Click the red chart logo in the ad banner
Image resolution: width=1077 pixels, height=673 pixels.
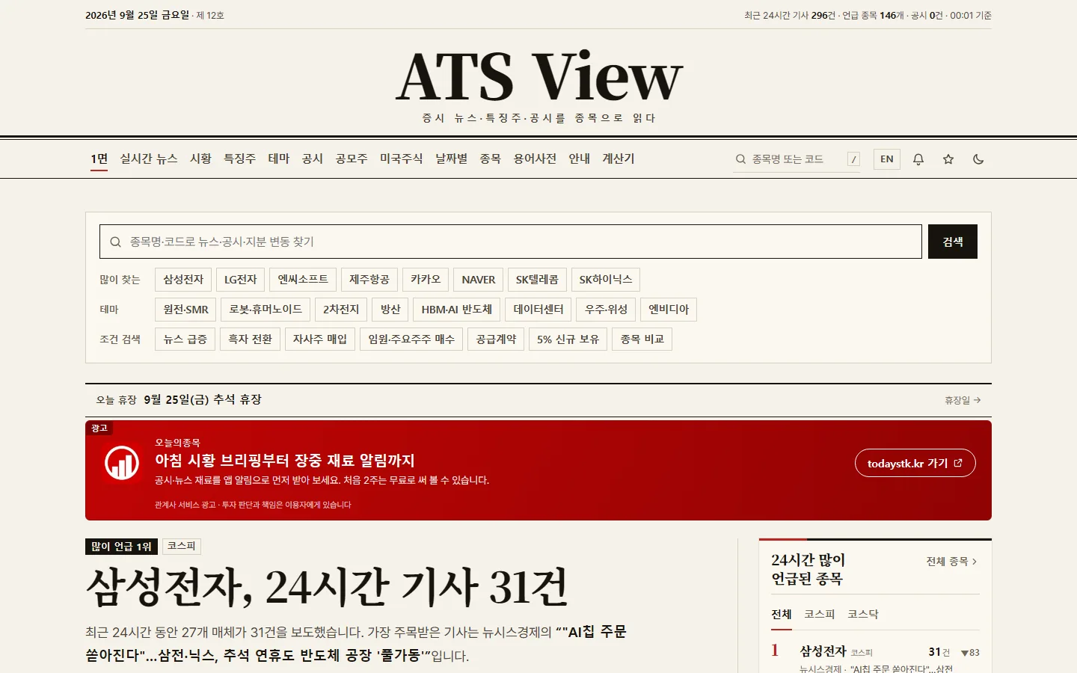[x=122, y=464]
